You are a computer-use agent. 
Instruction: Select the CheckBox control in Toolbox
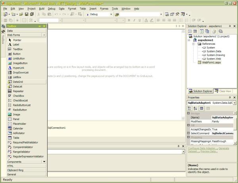pyautogui.click(x=27, y=96)
